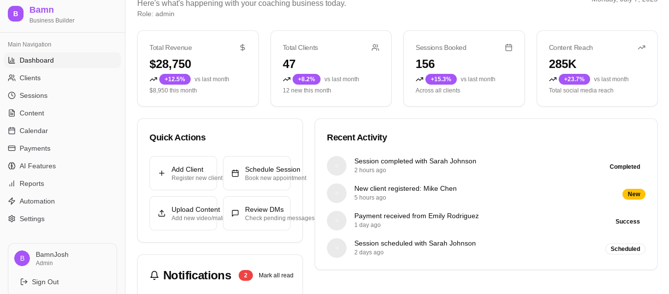This screenshot has height=294, width=669.
Task: Click the BamnJosh avatar circle
Action: (22, 258)
